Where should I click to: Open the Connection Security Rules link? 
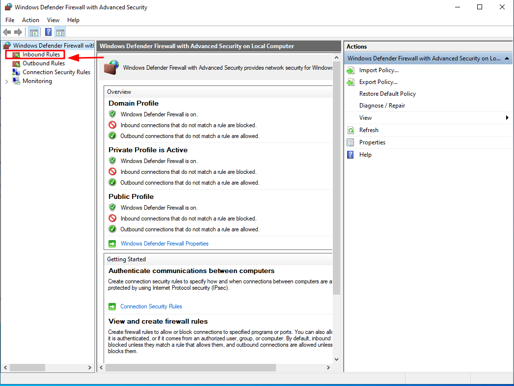pos(151,306)
